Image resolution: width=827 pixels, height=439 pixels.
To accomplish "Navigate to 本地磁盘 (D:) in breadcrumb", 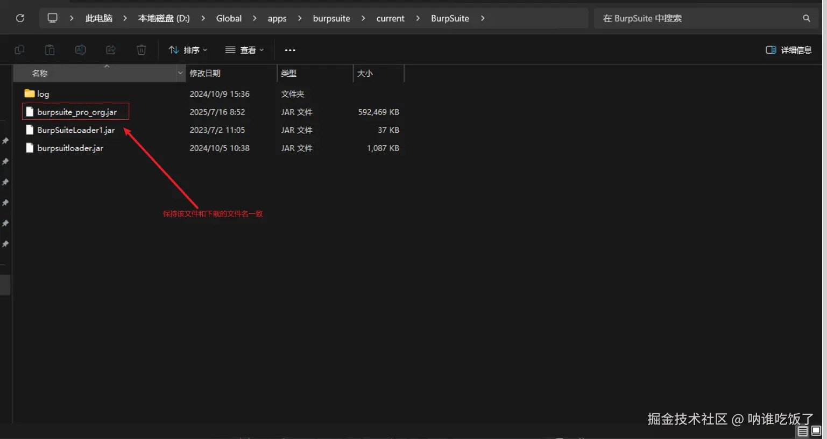I will tap(164, 18).
